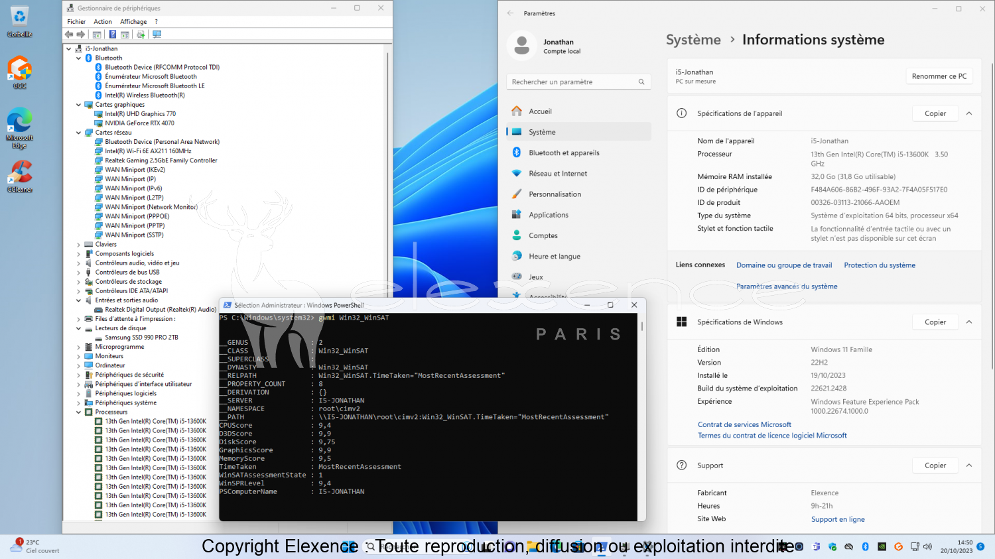Open the NVIDIA tray icon
Viewport: 995px width, 559px height.
[x=882, y=547]
